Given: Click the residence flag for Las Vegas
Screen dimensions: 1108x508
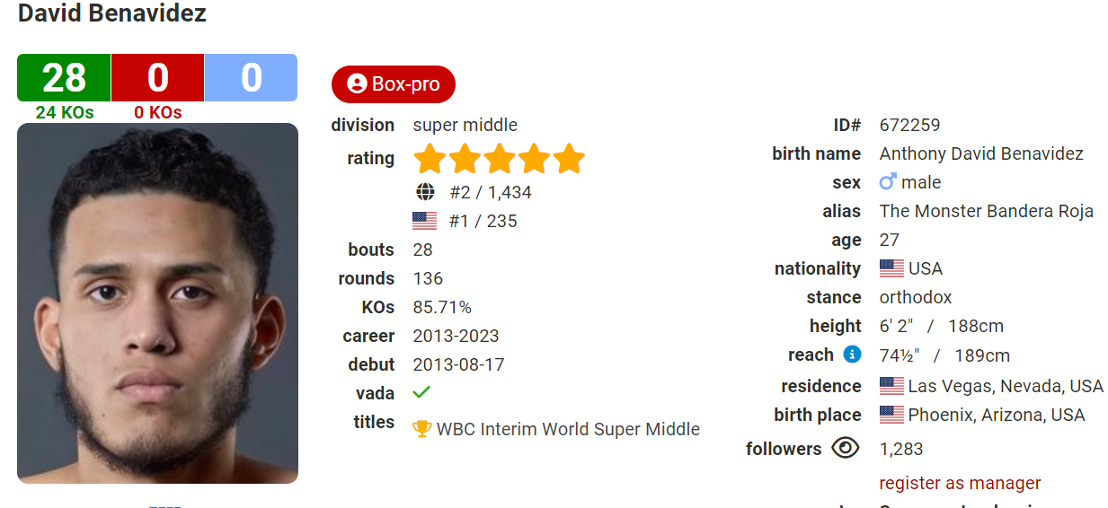Looking at the screenshot, I should pyautogui.click(x=891, y=386).
